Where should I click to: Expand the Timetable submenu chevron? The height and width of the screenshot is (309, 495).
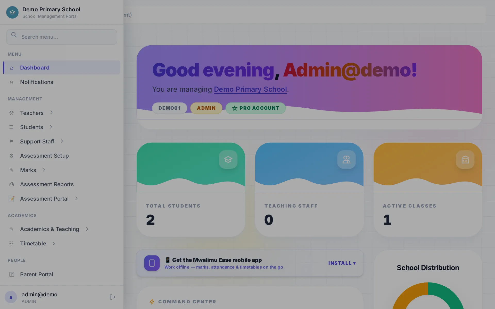coord(54,243)
